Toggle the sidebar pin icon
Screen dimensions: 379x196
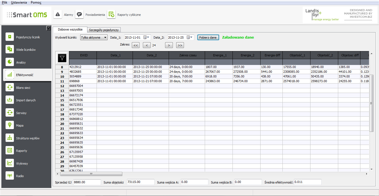coord(48,28)
